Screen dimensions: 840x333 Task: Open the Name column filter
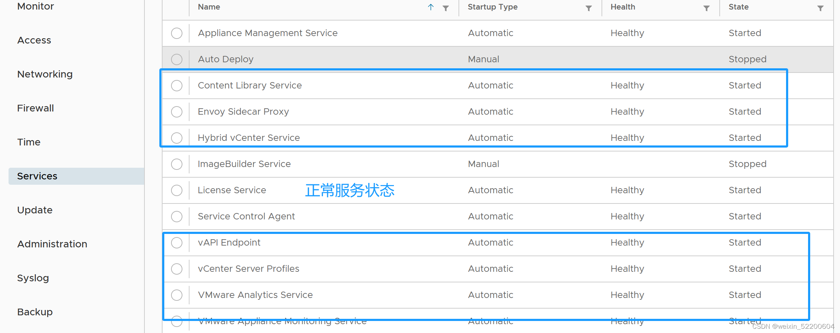pos(446,8)
